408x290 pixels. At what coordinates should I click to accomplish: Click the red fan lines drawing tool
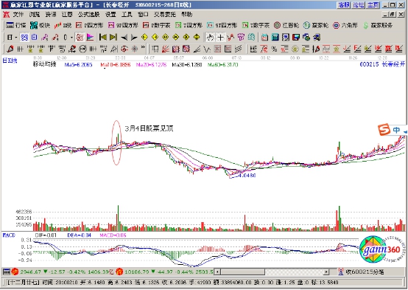pyautogui.click(x=166, y=49)
